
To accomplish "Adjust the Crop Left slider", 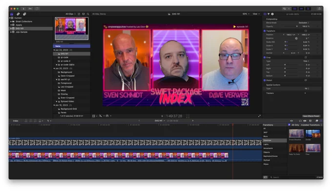I will [290, 65].
